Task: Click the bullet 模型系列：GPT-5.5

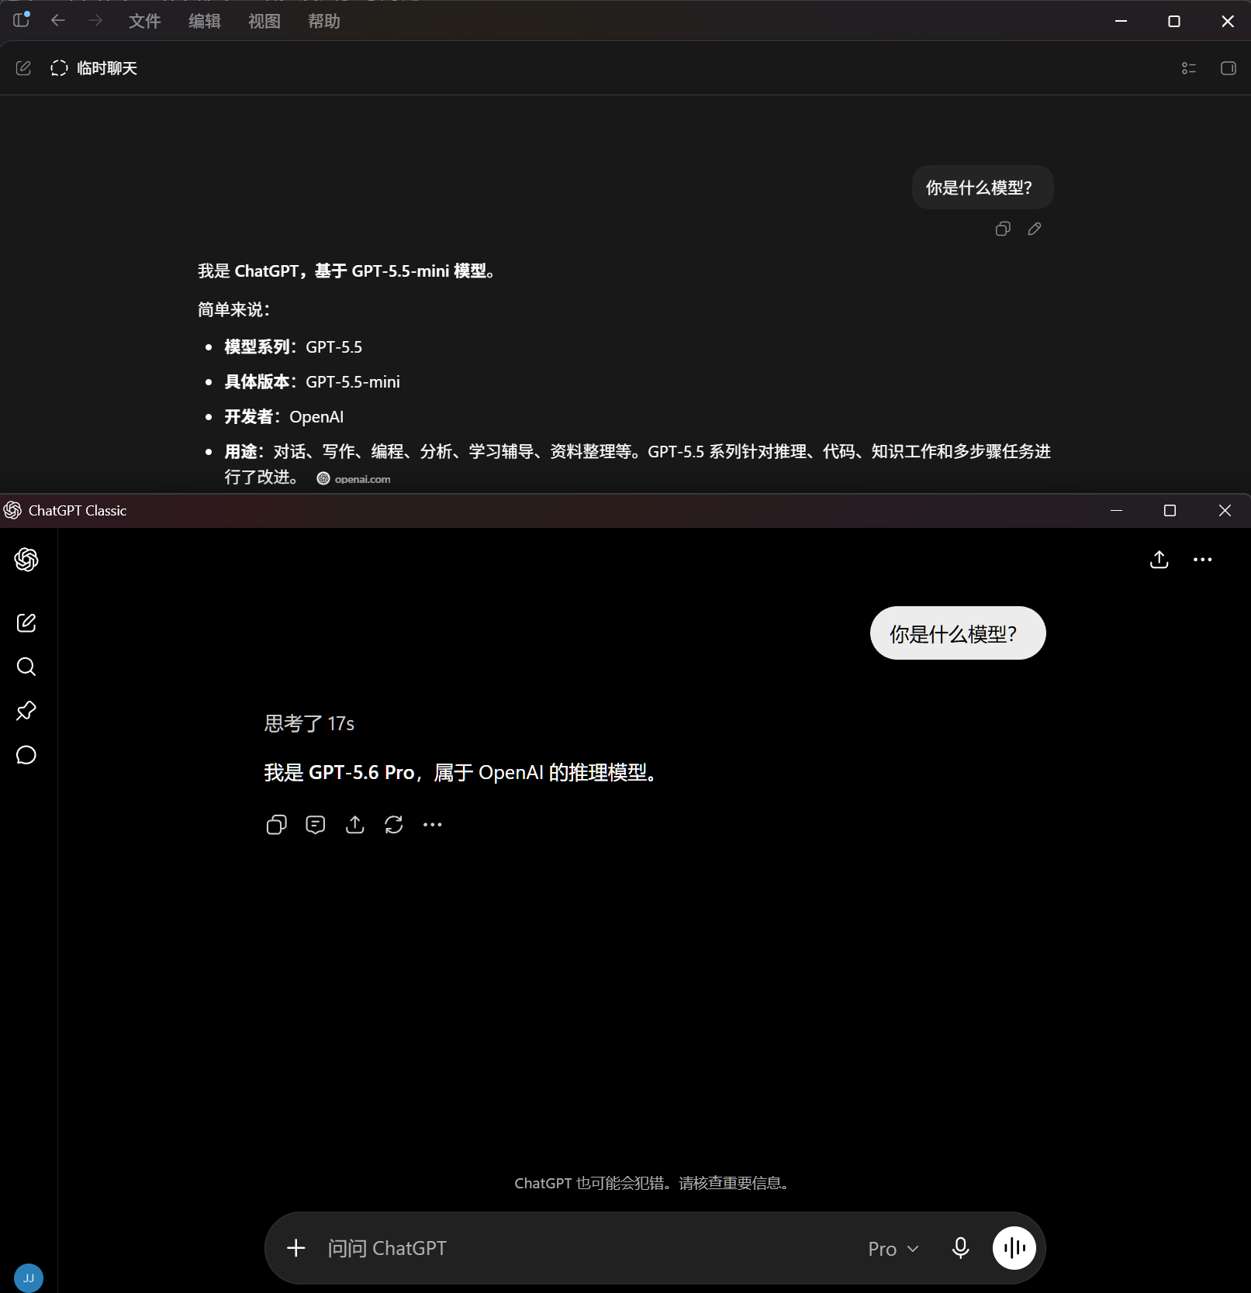Action: coord(293,347)
